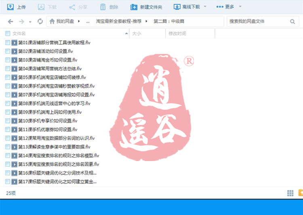Sort by 修改时间 column header
303x215 pixels.
click(x=177, y=33)
